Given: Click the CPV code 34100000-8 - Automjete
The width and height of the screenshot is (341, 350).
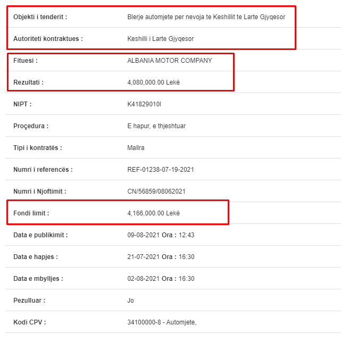Looking at the screenshot, I should tap(162, 322).
